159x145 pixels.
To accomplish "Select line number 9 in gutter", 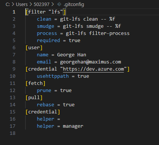I will pos(14,69).
